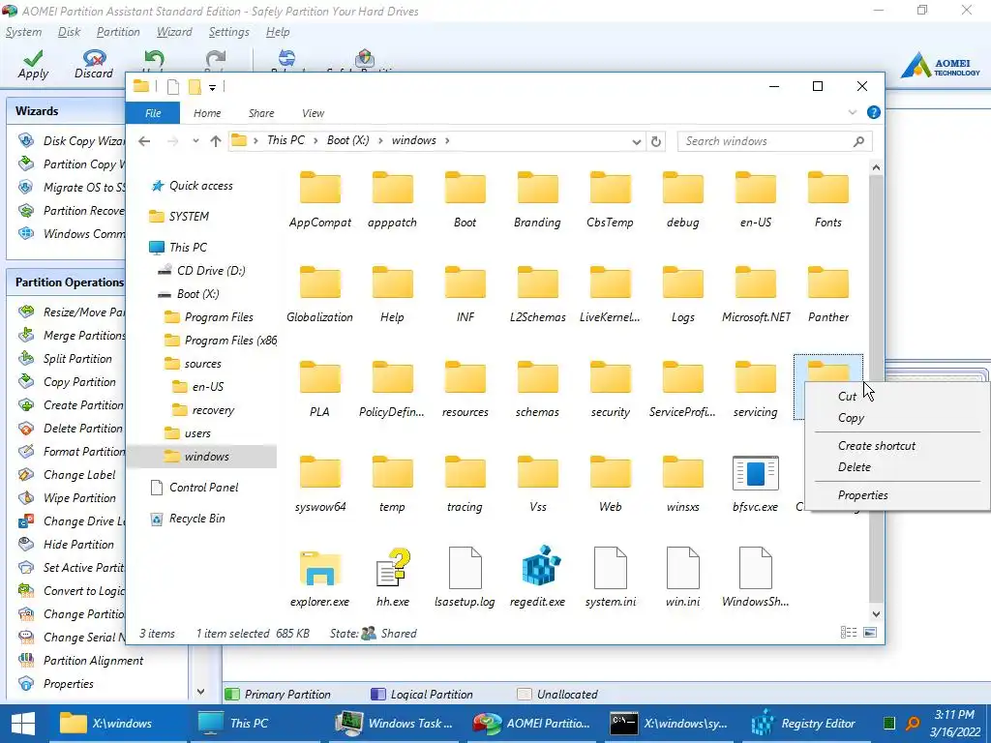Click the Delete Partition icon
This screenshot has width=991, height=743.
click(26, 429)
